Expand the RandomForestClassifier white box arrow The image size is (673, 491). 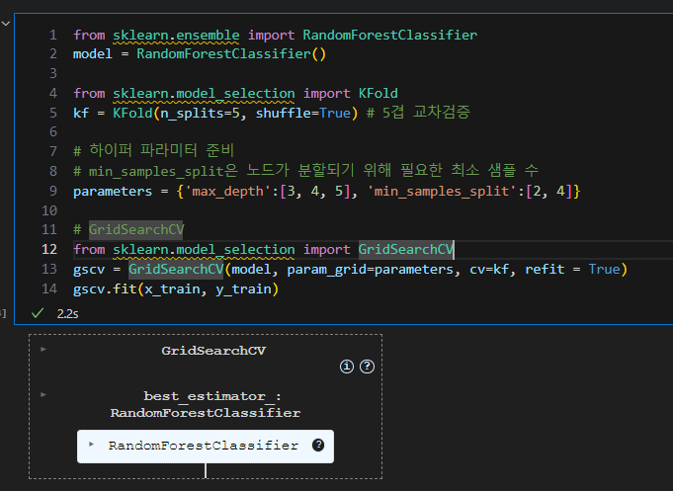(x=92, y=445)
